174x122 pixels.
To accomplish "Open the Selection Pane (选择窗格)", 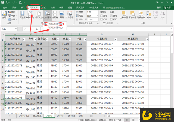I will (141, 15).
